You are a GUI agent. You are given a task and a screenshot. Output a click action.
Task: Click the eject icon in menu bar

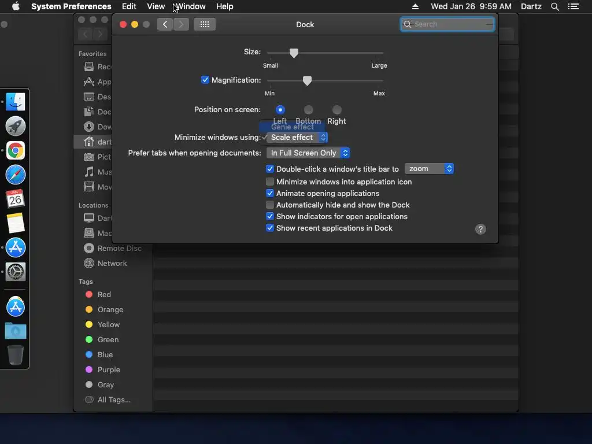[x=415, y=6]
